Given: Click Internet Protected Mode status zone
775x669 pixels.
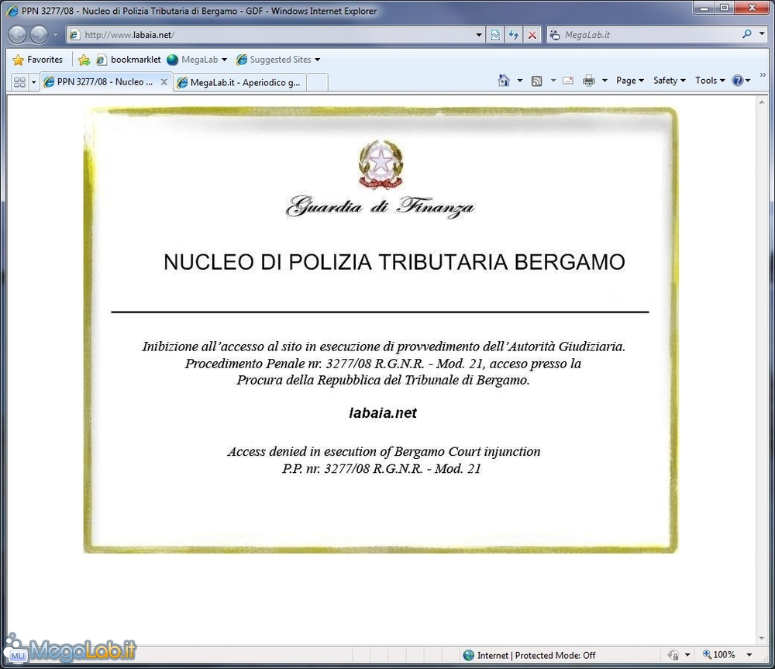Looking at the screenshot, I should click(529, 655).
